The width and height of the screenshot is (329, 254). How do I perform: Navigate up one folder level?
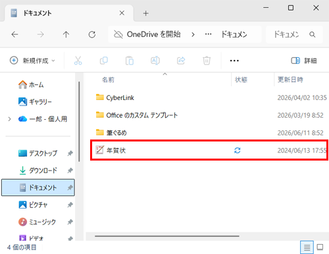tap(66, 34)
